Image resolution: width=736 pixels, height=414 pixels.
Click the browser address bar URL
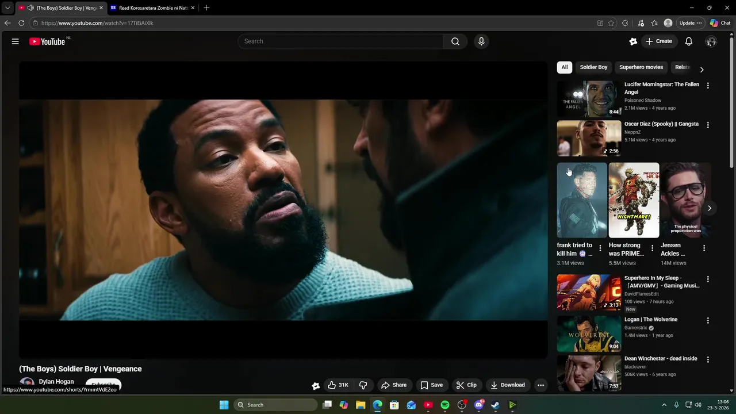pyautogui.click(x=97, y=23)
